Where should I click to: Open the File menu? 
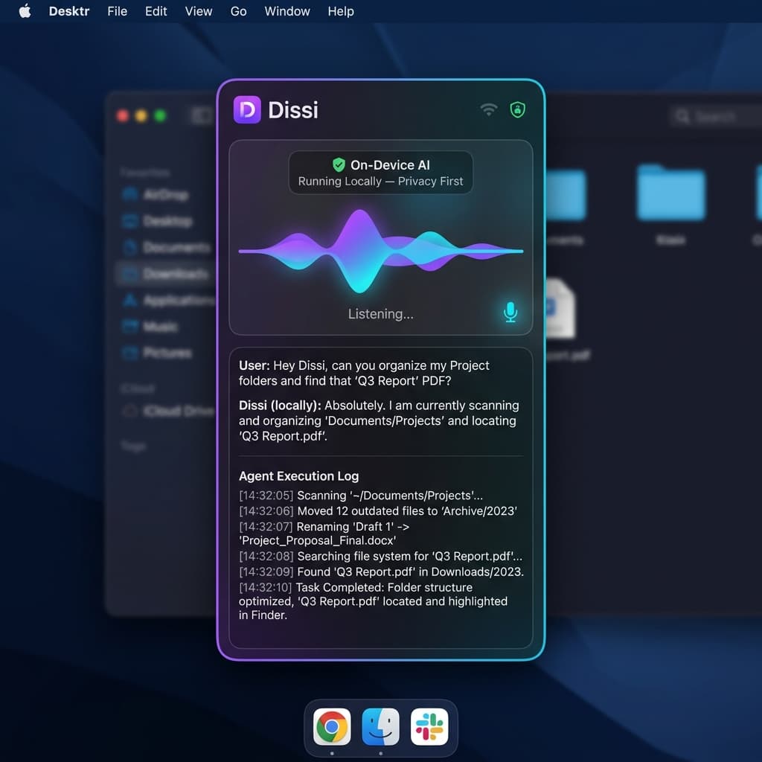click(117, 11)
